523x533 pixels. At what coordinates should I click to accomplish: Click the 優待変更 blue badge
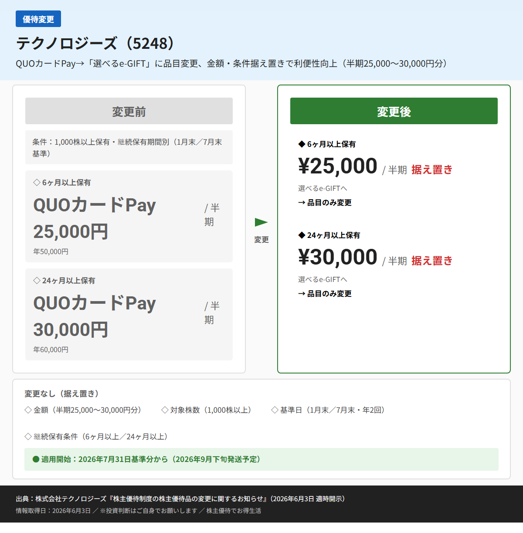coord(38,19)
